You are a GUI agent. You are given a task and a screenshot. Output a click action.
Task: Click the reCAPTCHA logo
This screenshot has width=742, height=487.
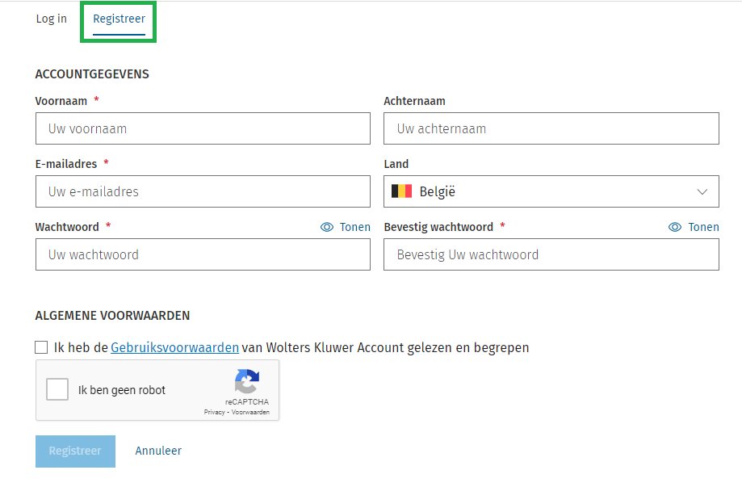247,382
